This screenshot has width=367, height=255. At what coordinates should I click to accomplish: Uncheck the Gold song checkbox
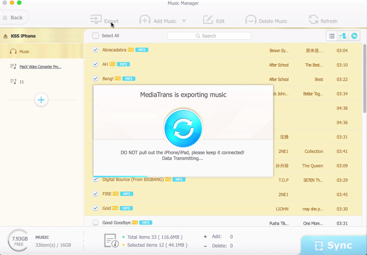95,208
